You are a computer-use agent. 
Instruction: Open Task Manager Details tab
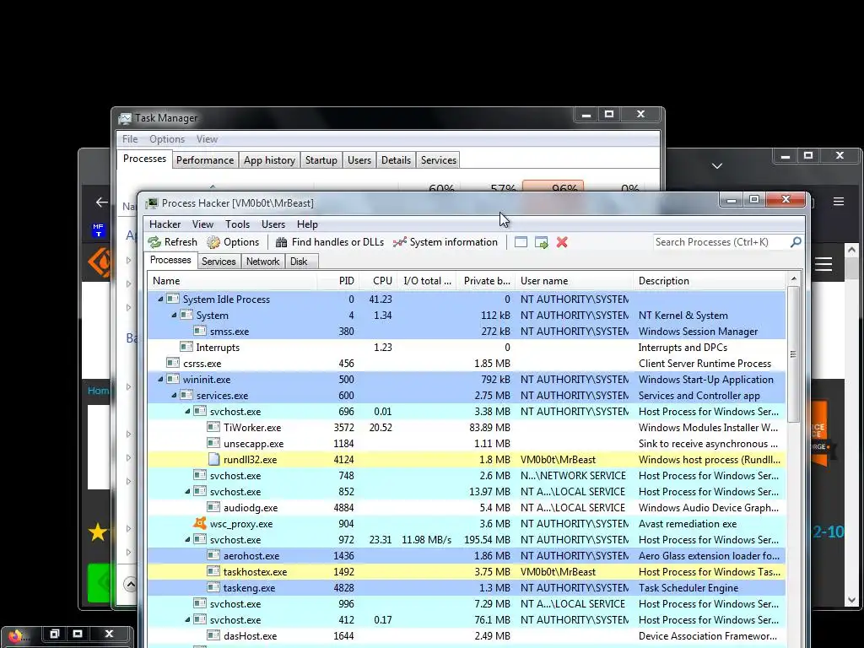(x=396, y=160)
